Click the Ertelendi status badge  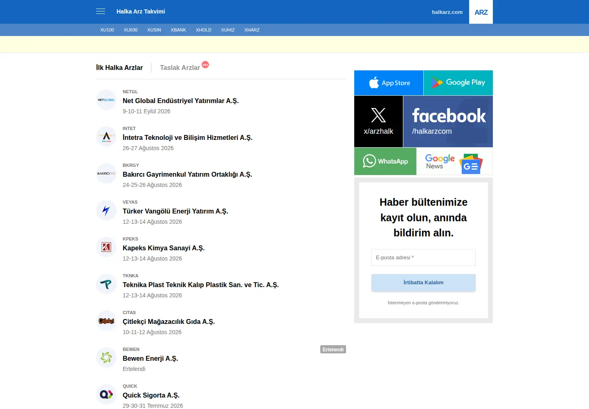[x=333, y=349]
